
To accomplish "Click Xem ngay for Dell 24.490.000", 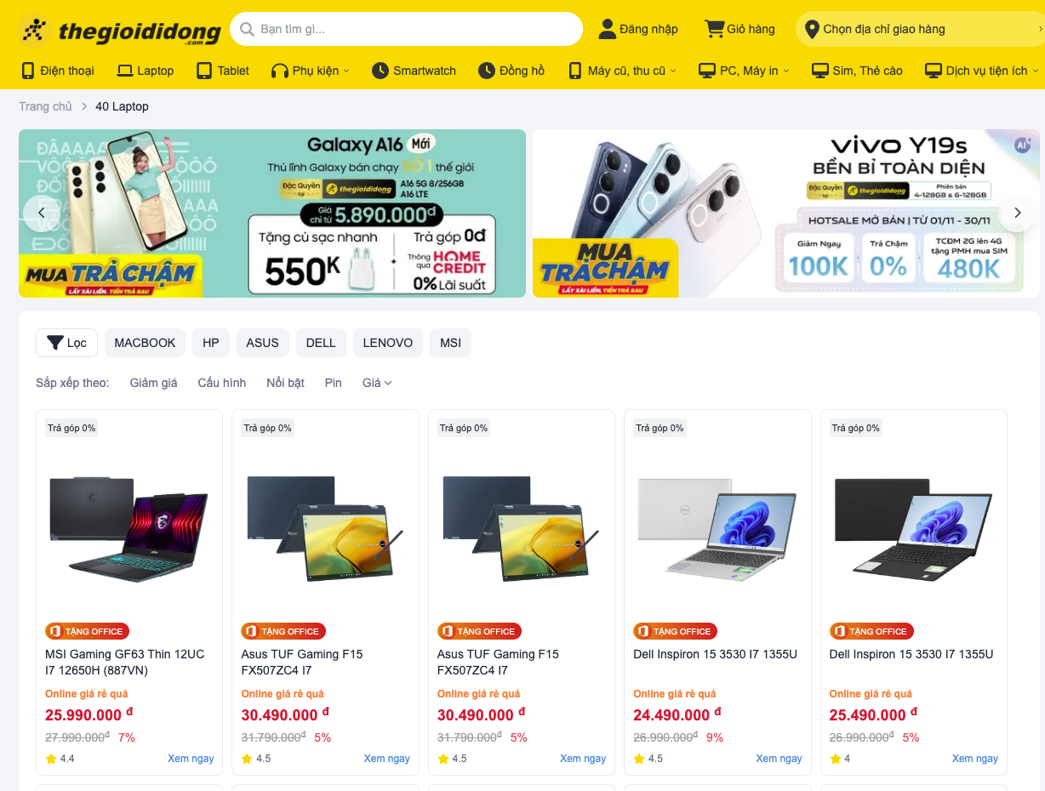I will tap(779, 759).
